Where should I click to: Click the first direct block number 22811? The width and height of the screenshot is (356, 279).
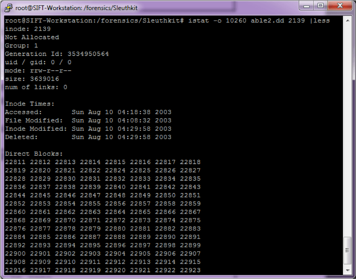tap(15, 162)
